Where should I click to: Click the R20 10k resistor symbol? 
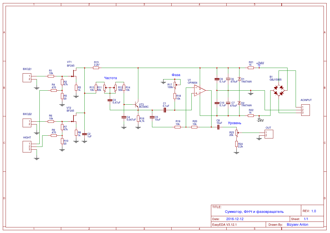click(194, 127)
